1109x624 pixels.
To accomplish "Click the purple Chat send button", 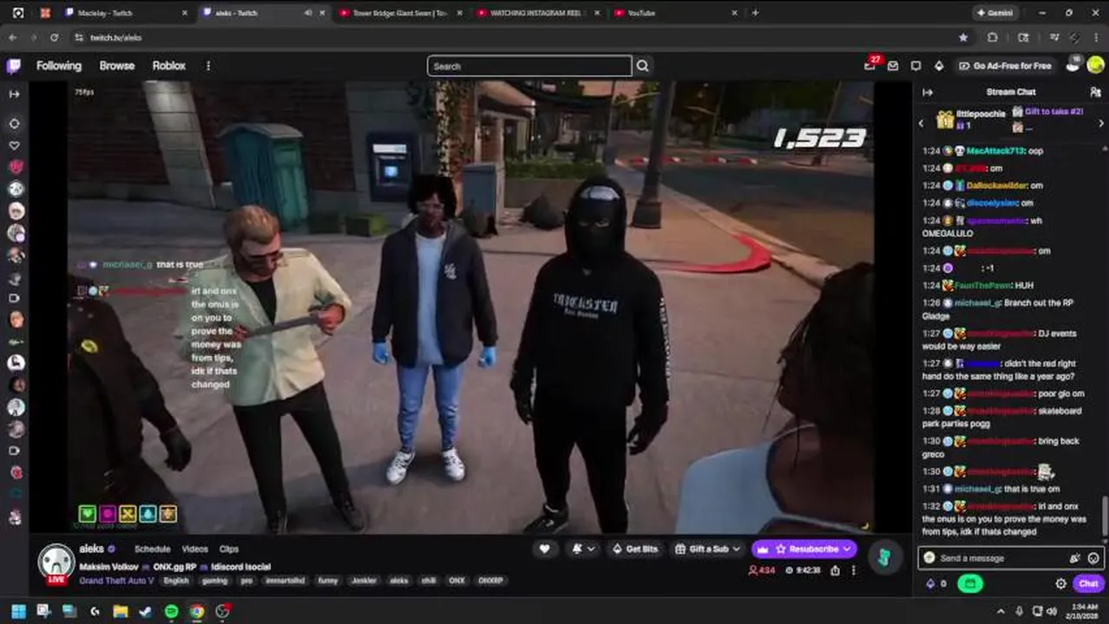I will [x=1088, y=584].
